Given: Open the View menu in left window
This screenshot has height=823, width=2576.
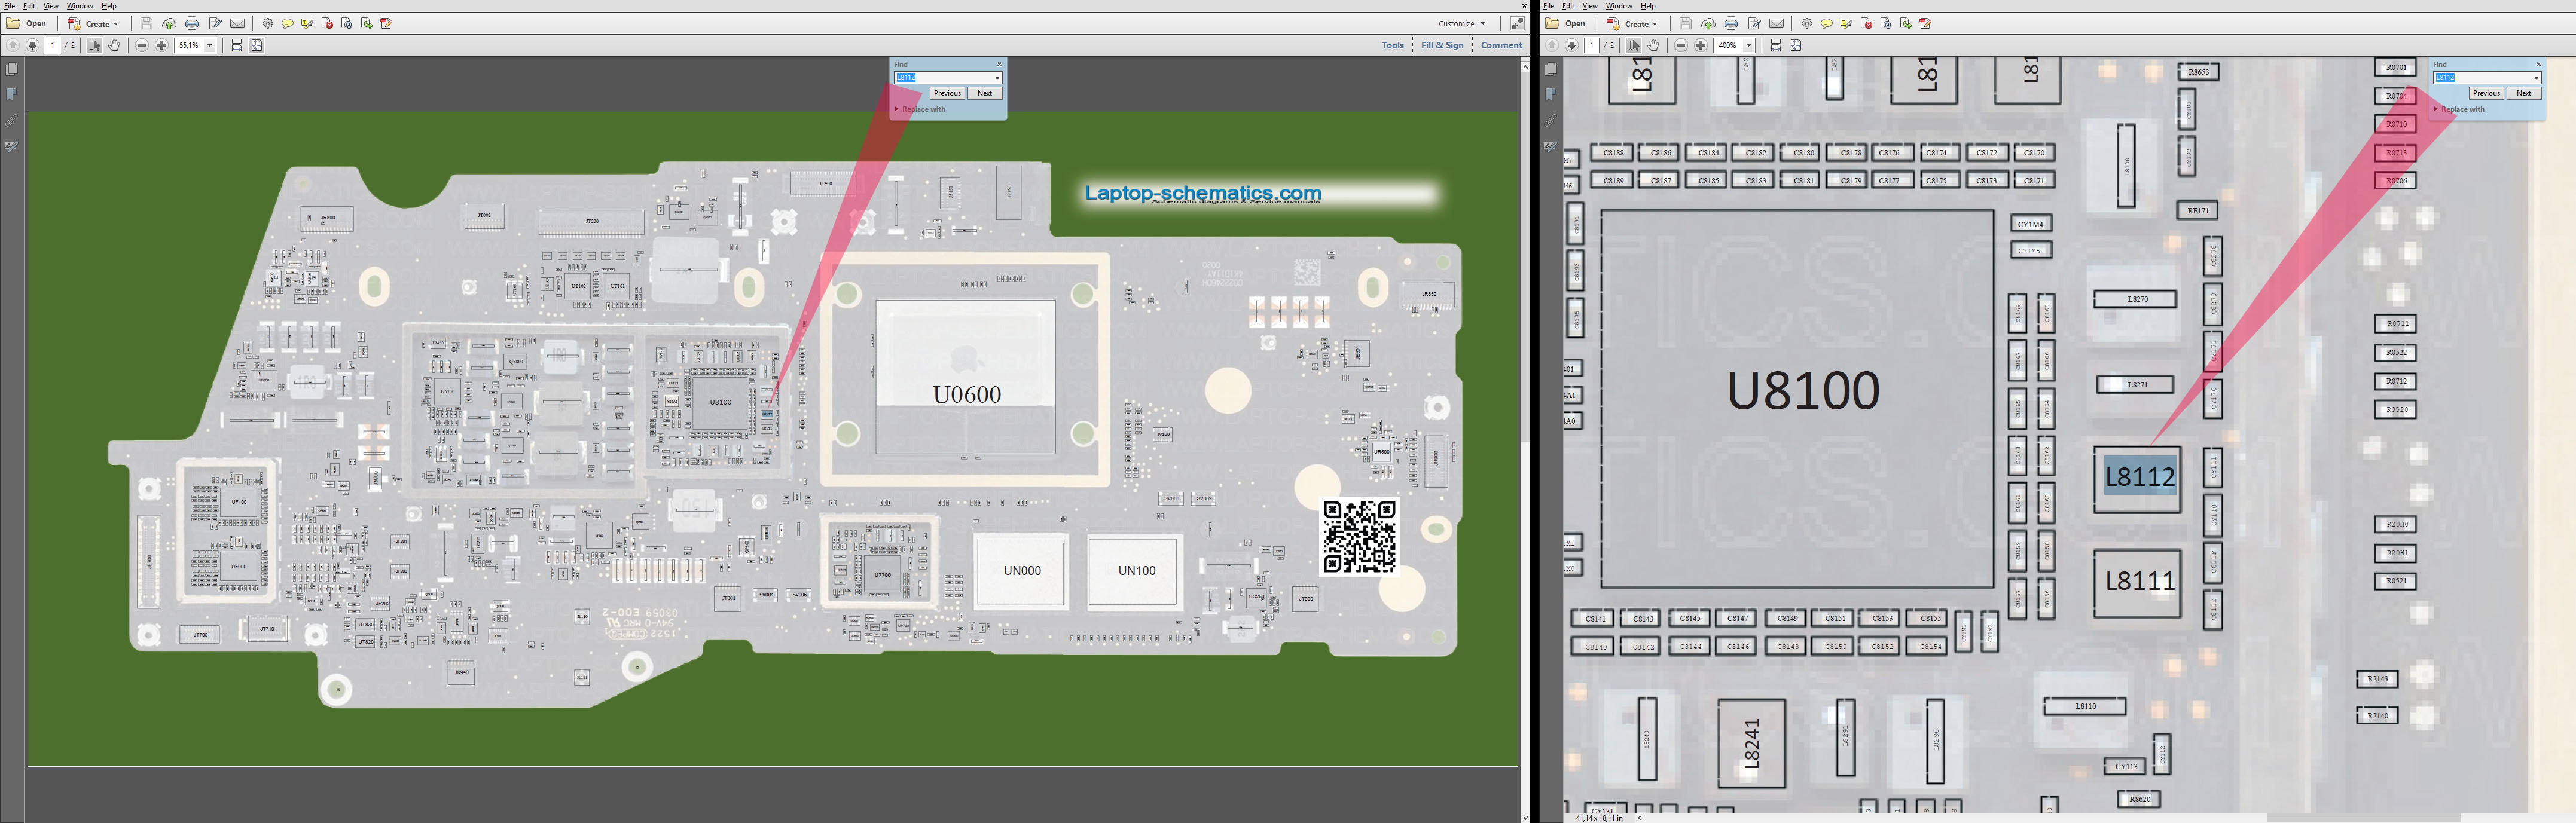Looking at the screenshot, I should [x=51, y=6].
